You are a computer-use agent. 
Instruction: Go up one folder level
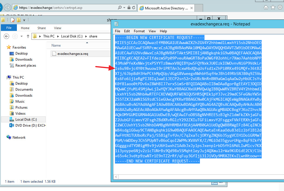pos(28,36)
